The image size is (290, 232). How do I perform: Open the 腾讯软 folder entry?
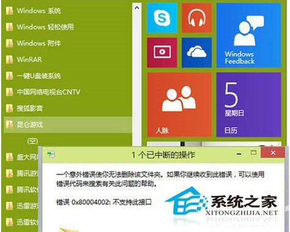click(21, 190)
